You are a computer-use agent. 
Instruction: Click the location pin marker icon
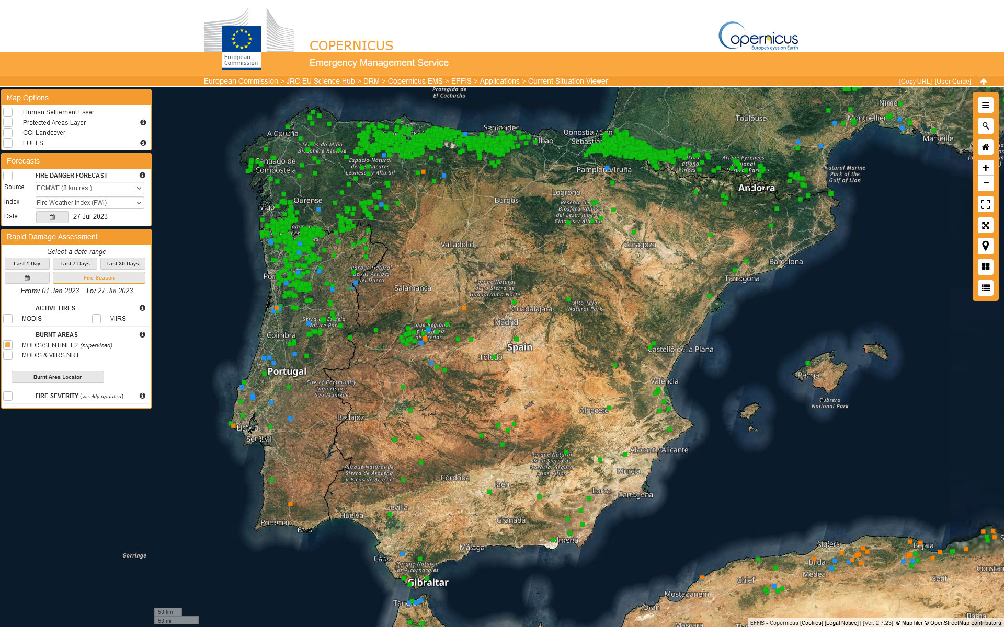click(x=985, y=246)
